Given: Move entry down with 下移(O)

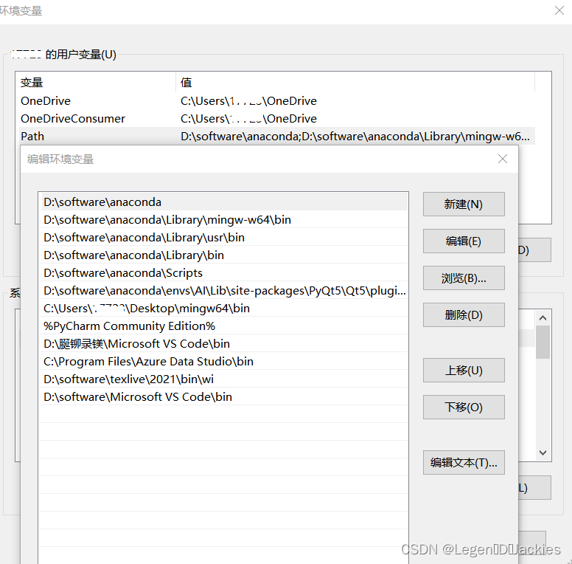Looking at the screenshot, I should [x=464, y=407].
